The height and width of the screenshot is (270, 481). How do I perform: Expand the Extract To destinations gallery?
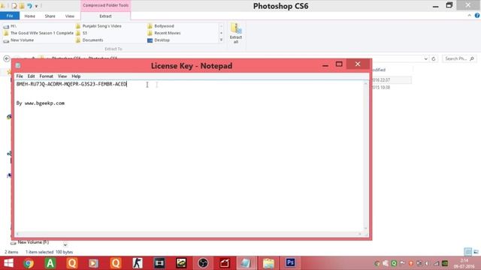(x=221, y=40)
